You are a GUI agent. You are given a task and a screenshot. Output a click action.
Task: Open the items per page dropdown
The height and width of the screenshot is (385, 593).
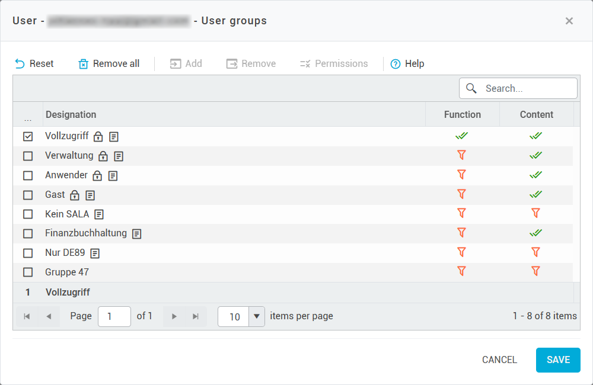(x=256, y=316)
